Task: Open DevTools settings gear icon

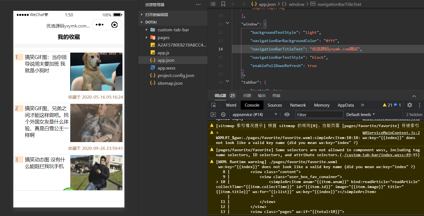Action: tap(410, 105)
